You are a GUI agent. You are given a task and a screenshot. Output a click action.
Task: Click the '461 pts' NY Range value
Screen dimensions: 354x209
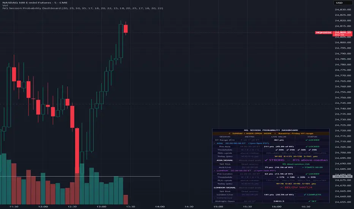(x=278, y=140)
